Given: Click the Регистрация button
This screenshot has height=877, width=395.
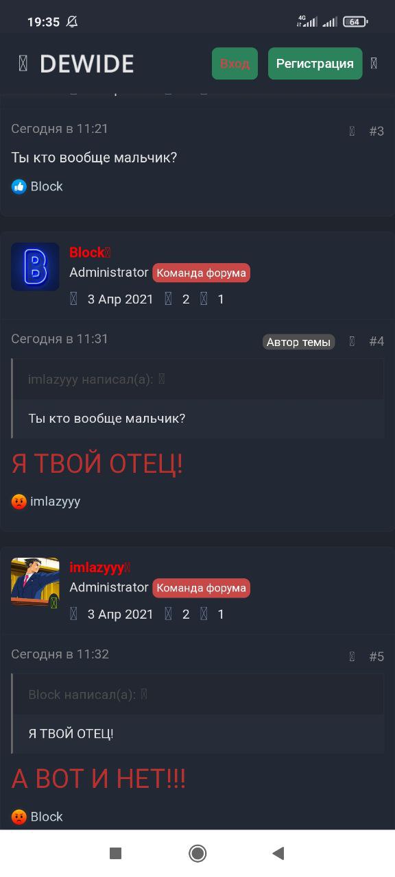Looking at the screenshot, I should 315,64.
